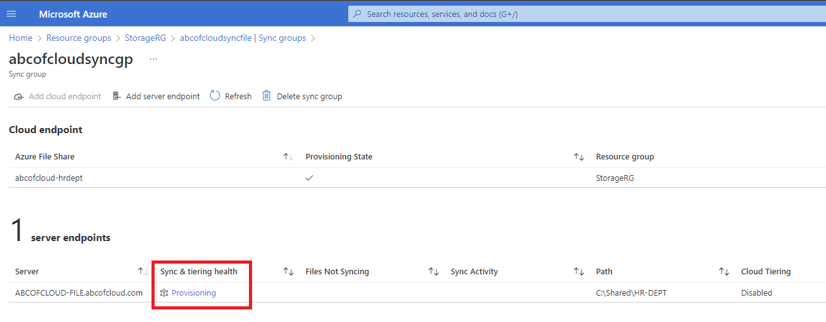Open abcofcloudsyncfile Sync groups breadcrumb

click(x=243, y=38)
